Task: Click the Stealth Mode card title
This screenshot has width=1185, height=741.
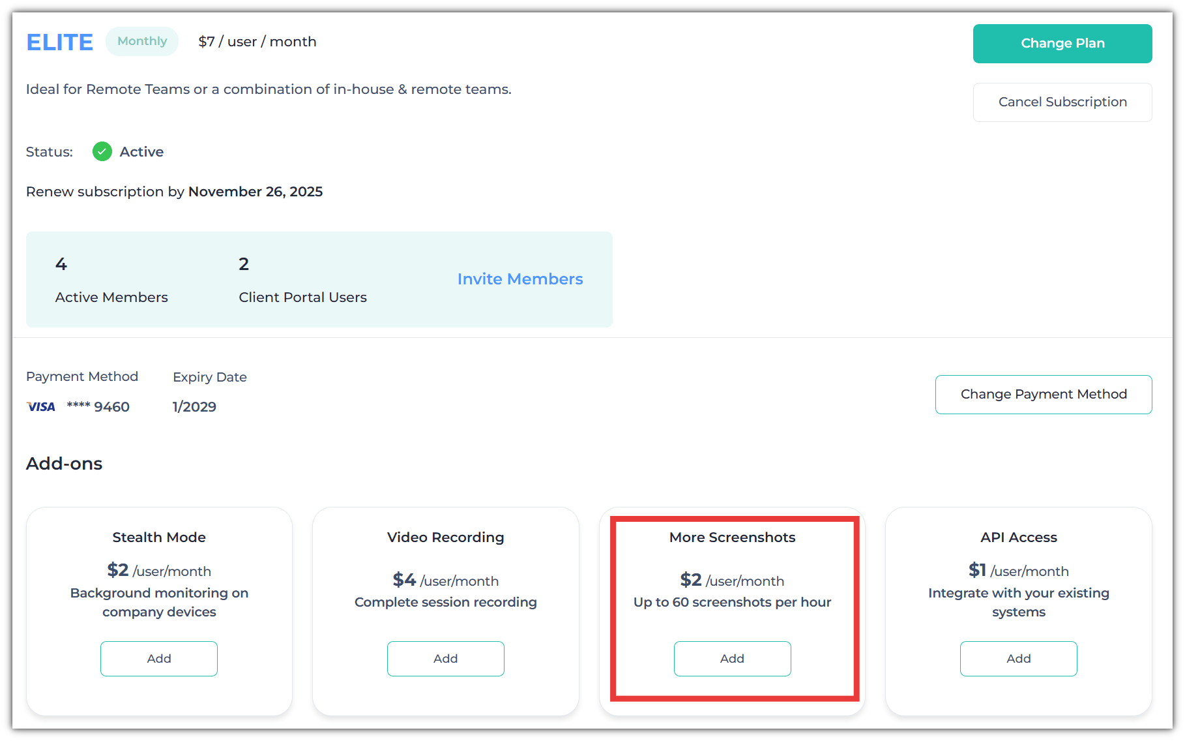Action: pyautogui.click(x=159, y=537)
